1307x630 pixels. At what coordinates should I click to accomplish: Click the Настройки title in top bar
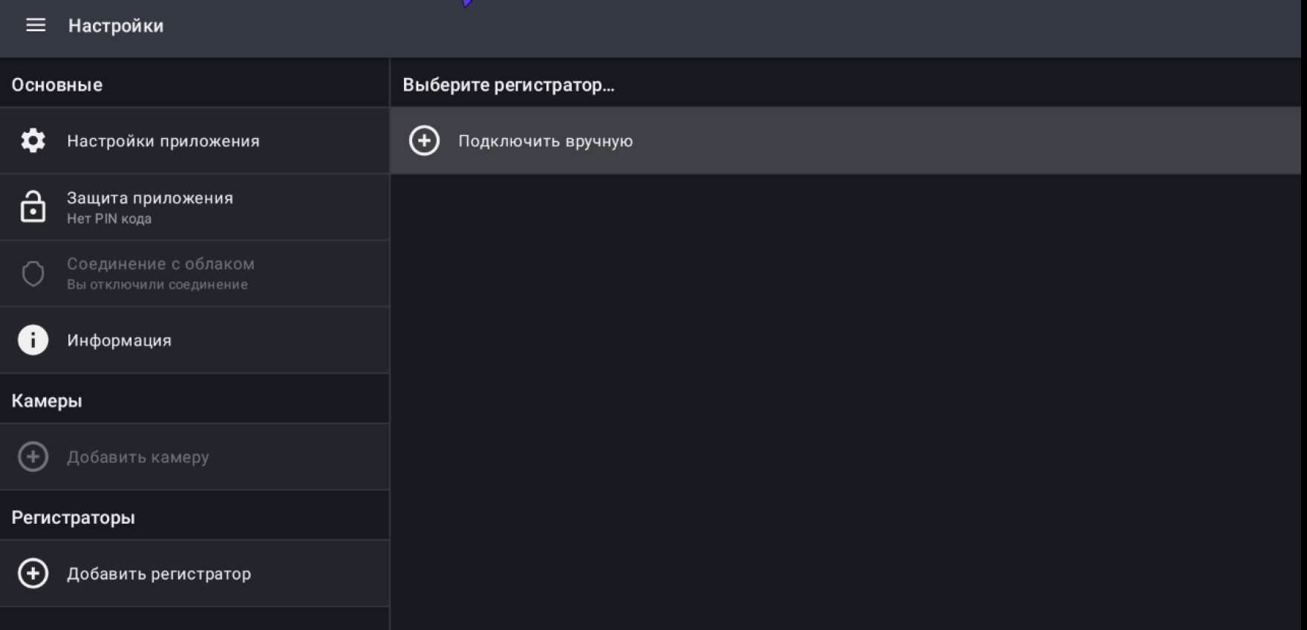click(116, 26)
